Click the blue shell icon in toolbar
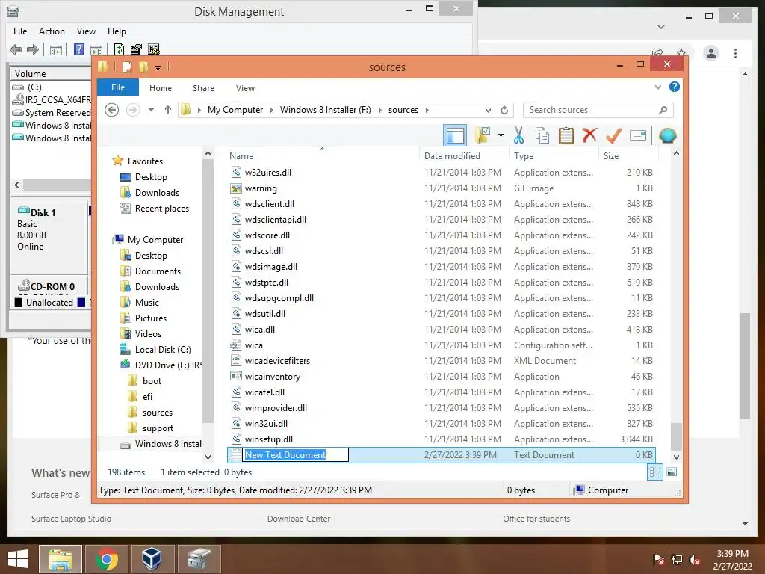The height and width of the screenshot is (574, 765). tap(667, 135)
